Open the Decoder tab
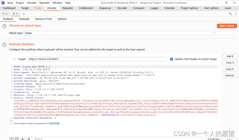This screenshot has width=239, height=140. (x=122, y=8)
